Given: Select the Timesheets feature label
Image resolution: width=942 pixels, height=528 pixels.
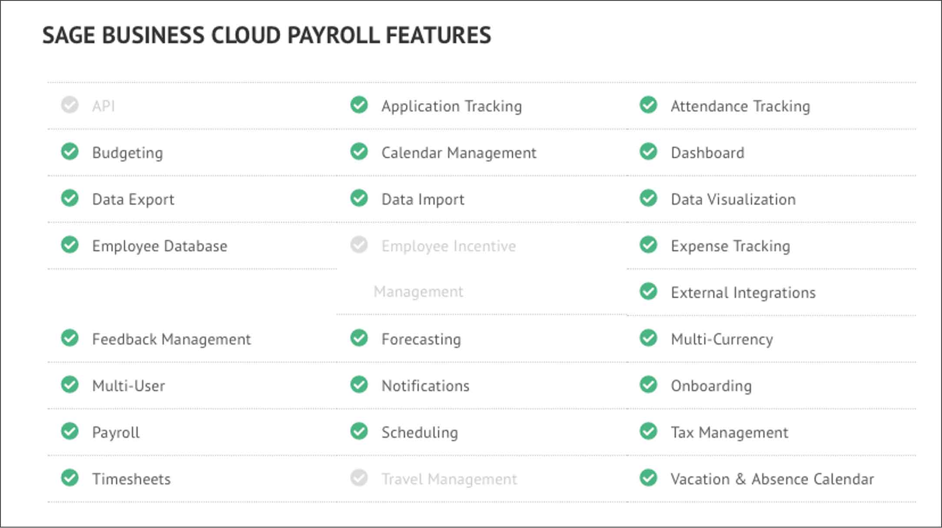Looking at the screenshot, I should (x=131, y=479).
